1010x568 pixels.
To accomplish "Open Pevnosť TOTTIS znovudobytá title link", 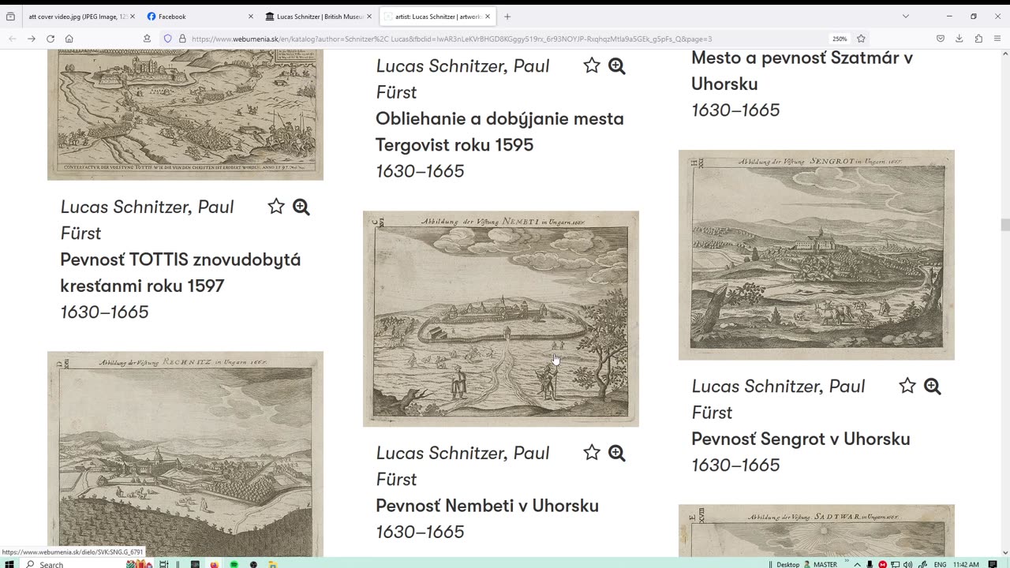I will pos(181,272).
